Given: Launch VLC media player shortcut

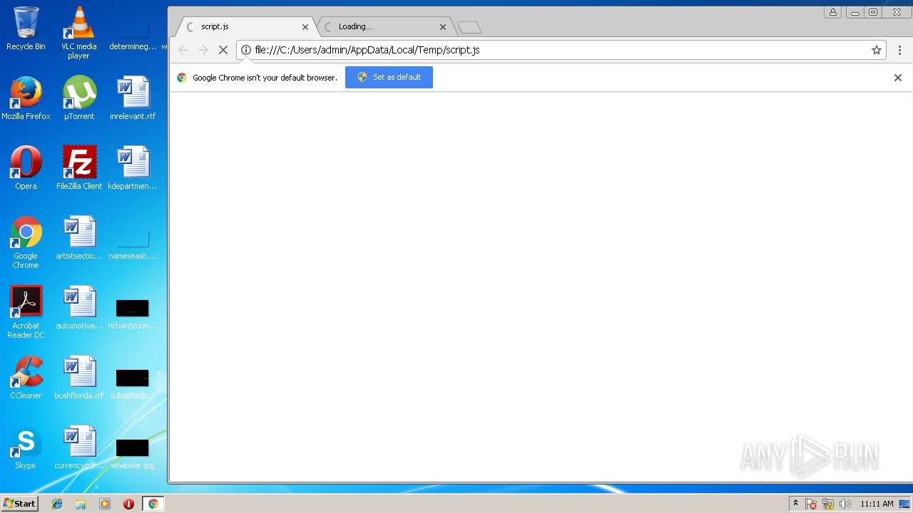Looking at the screenshot, I should 78,32.
